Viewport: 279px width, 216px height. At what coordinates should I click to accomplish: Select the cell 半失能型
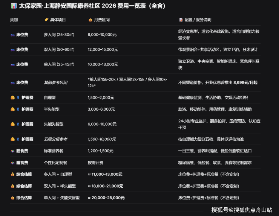[52, 109]
